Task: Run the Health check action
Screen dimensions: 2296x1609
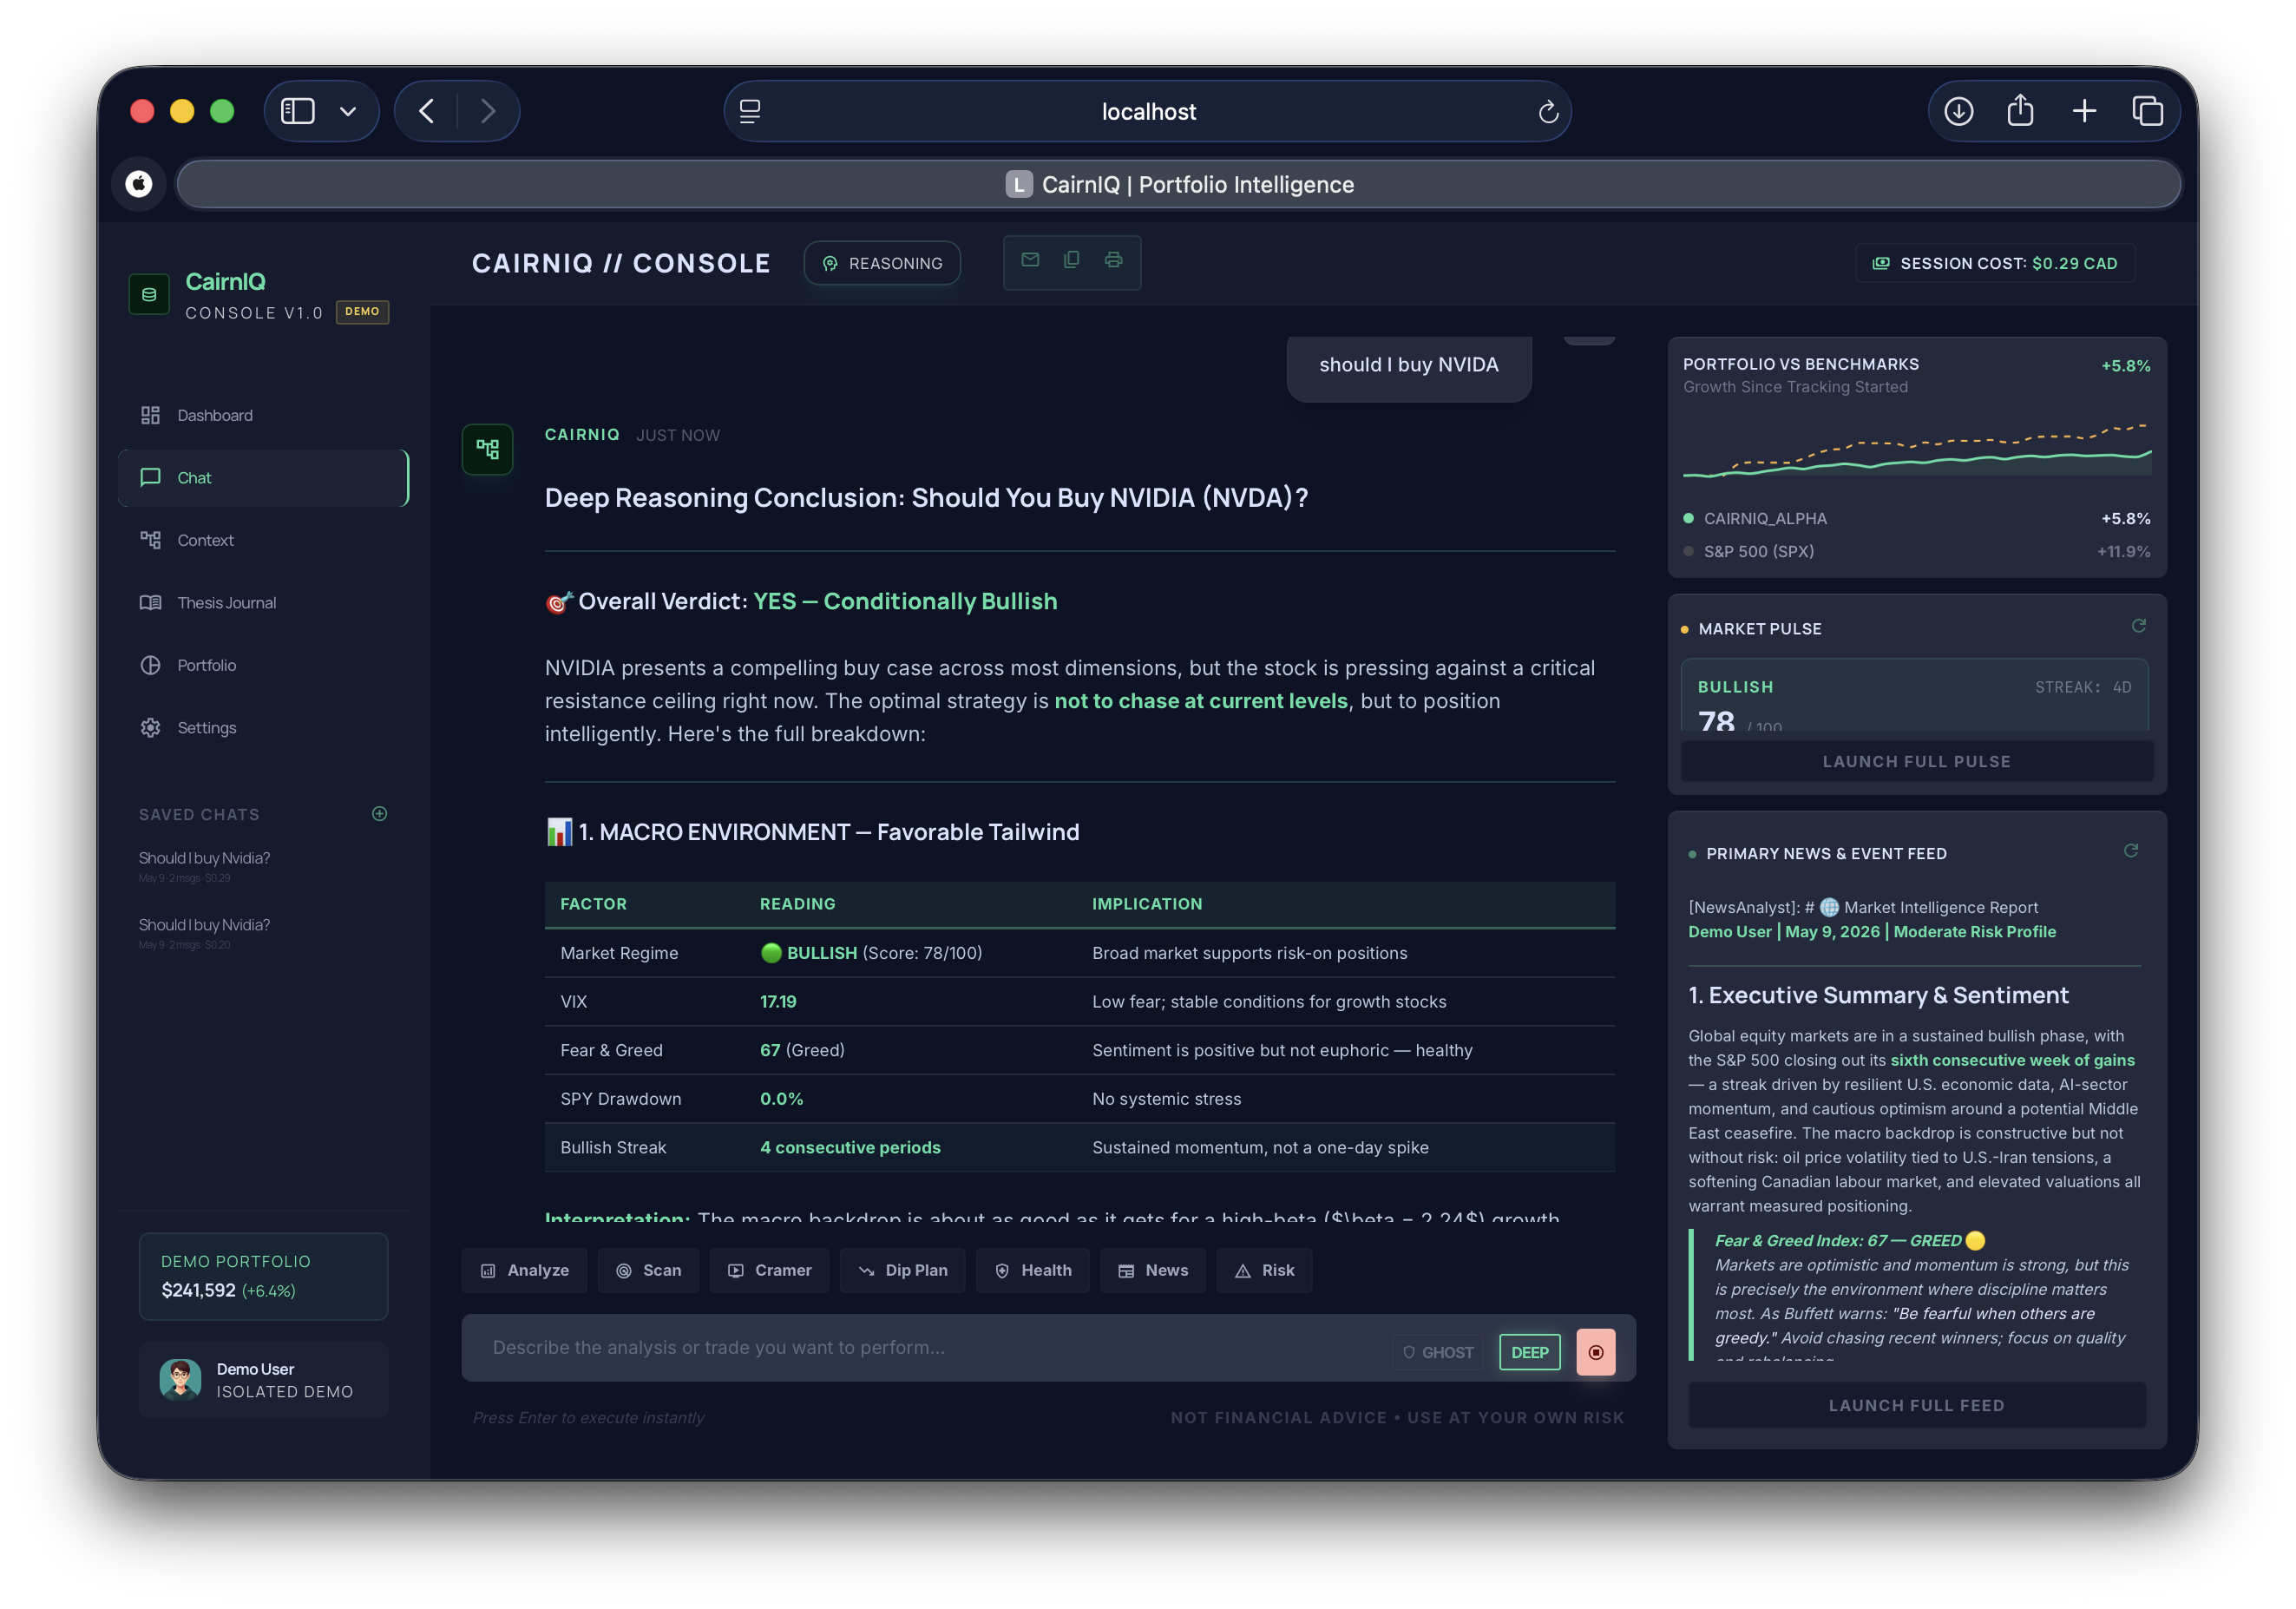Action: tap(1033, 1270)
